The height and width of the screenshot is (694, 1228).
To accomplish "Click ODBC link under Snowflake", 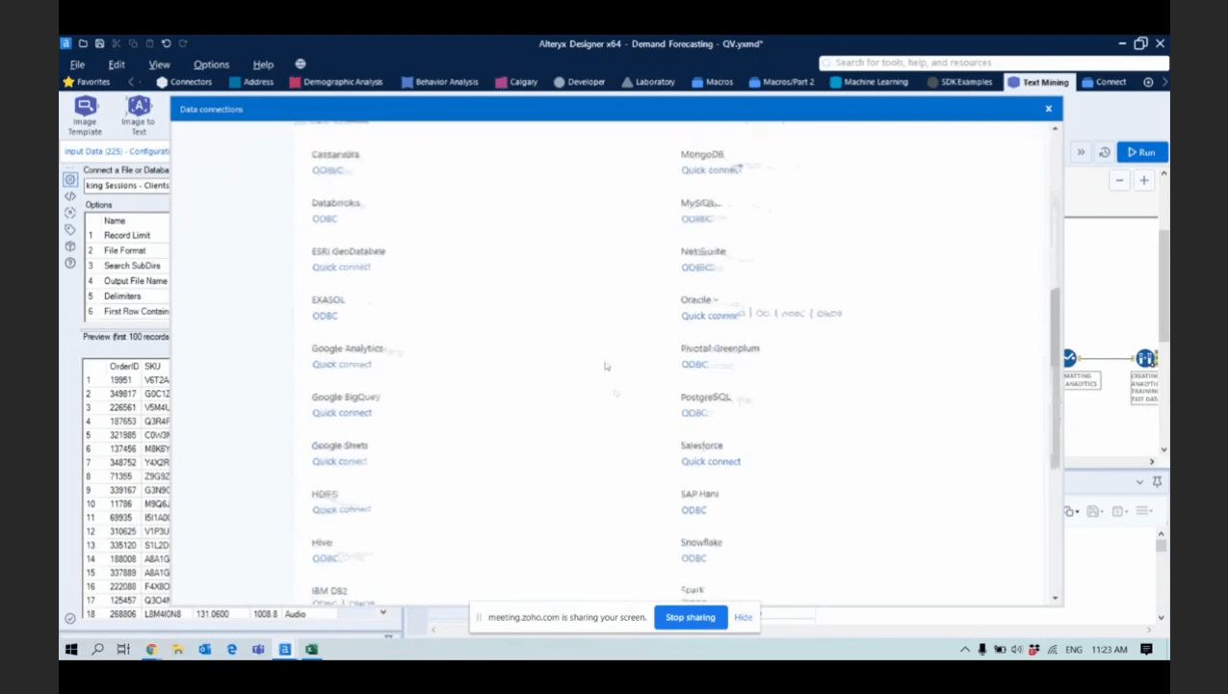I will (x=693, y=558).
